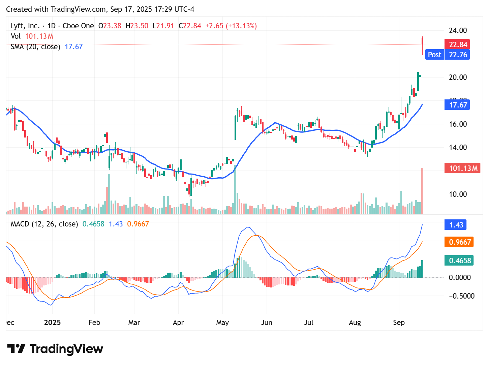Screen dimensions: 489x367
Task: Click the blue 'Post' market badge
Action: click(x=434, y=55)
